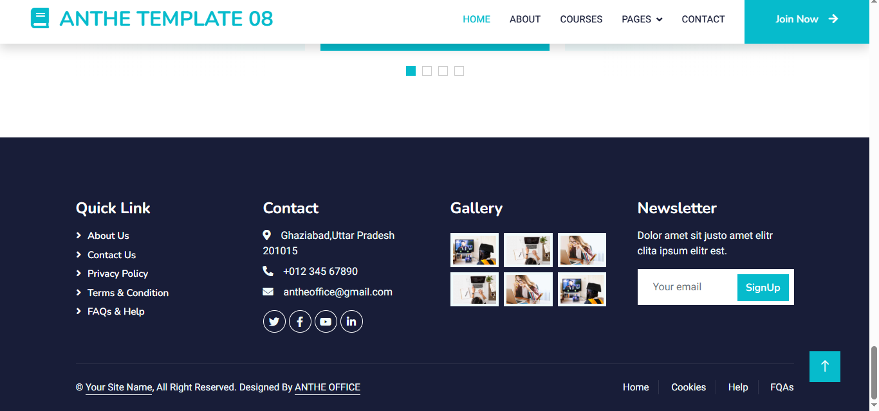
Task: Click the SignUp newsletter button
Action: coord(763,287)
